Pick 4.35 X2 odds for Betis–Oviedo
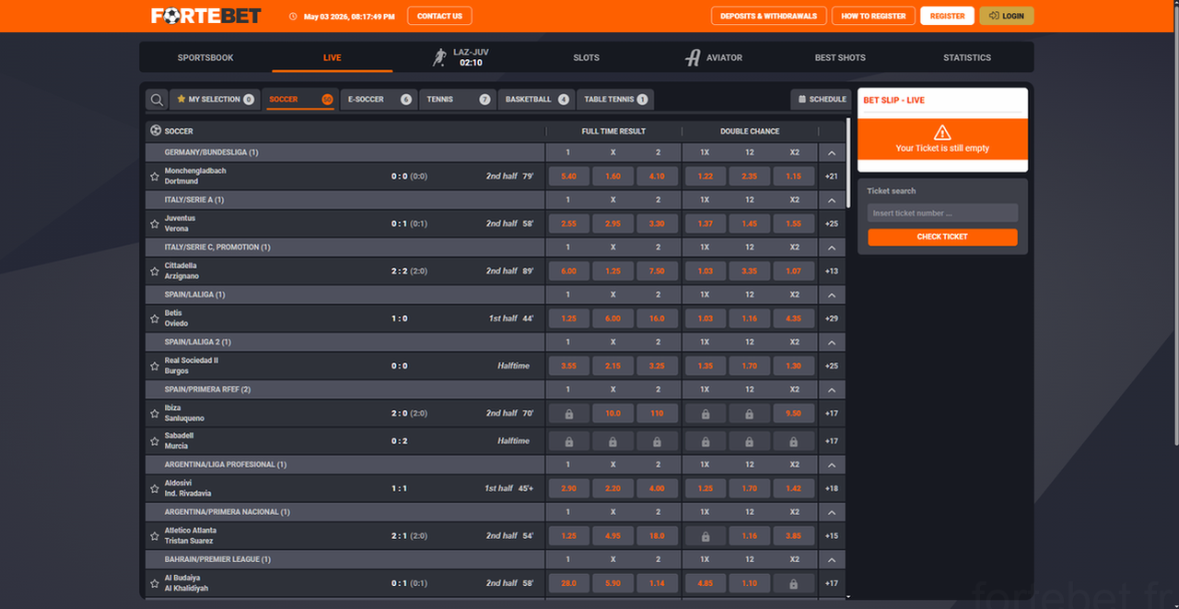 (x=794, y=319)
